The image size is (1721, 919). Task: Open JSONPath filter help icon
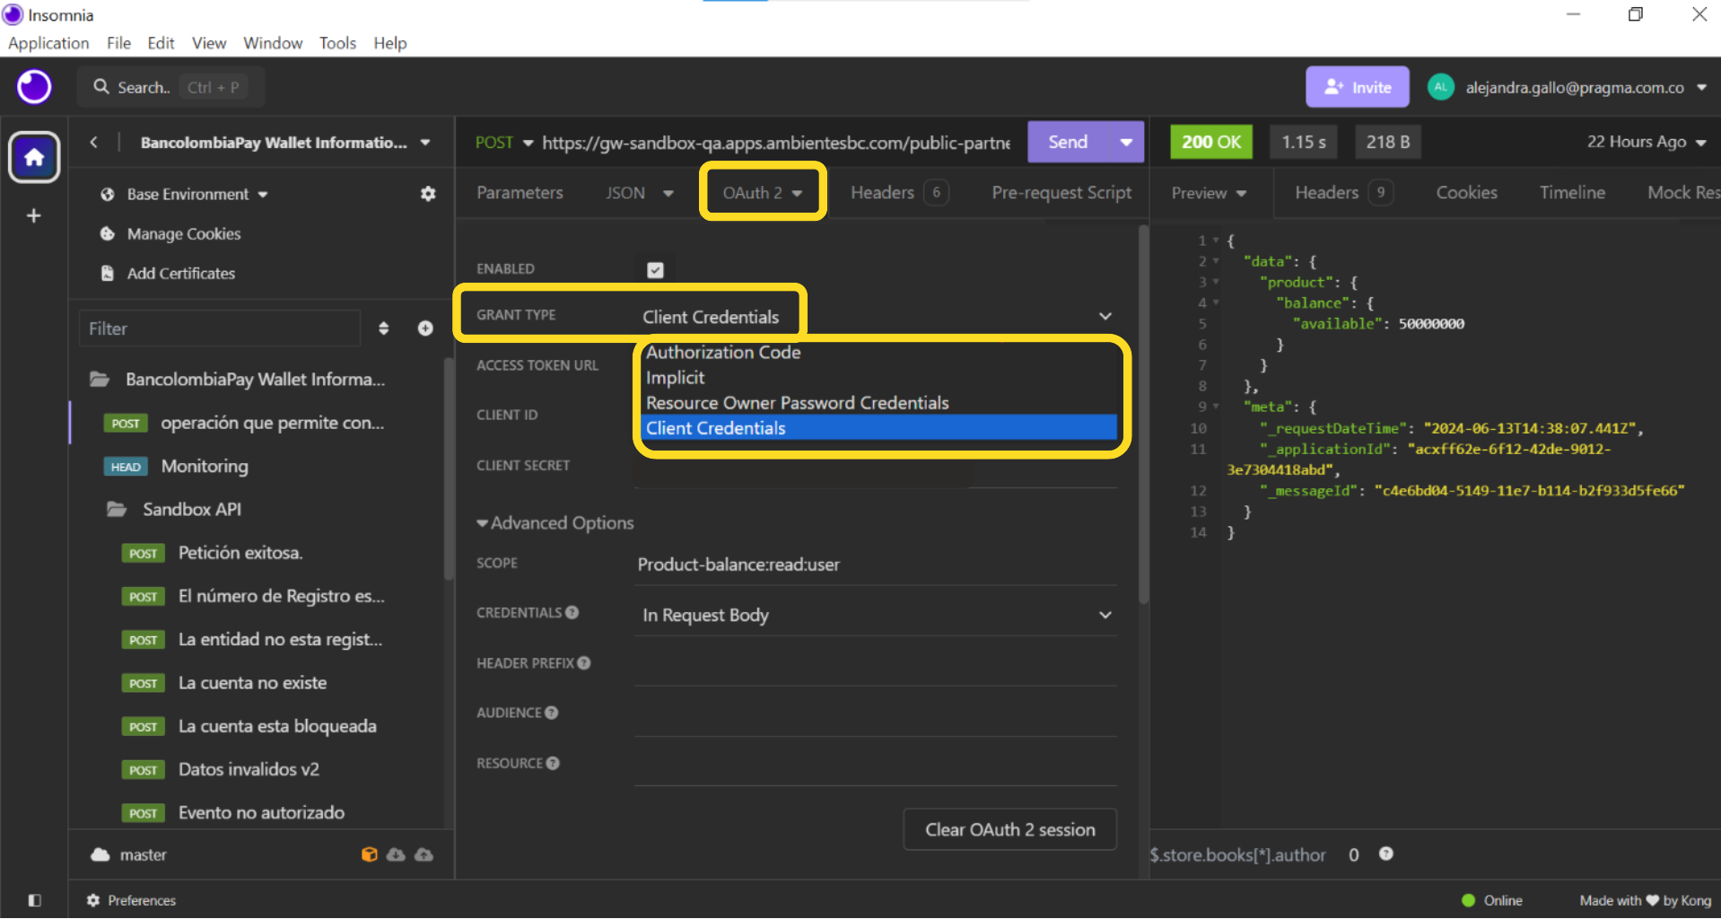[1386, 853]
